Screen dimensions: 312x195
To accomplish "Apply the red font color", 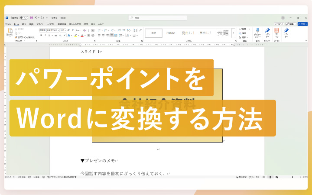I will [x=82, y=36].
